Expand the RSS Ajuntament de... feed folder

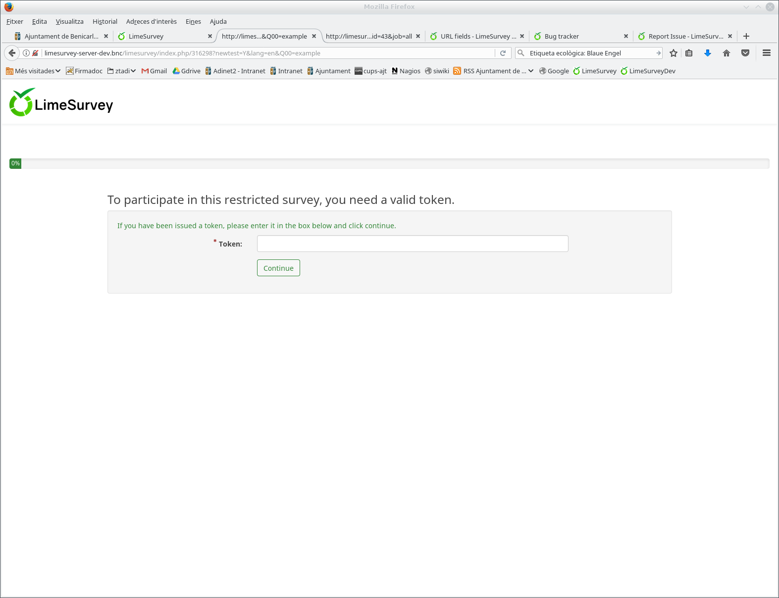click(x=493, y=71)
